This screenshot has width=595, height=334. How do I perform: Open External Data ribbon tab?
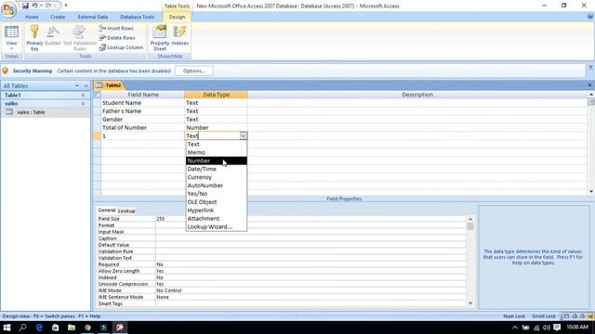93,17
